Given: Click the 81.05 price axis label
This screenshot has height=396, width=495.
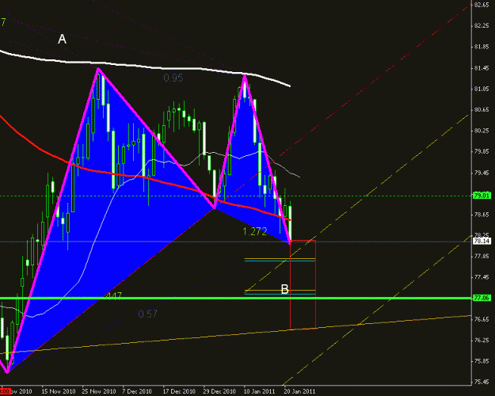Looking at the screenshot, I should tap(482, 89).
